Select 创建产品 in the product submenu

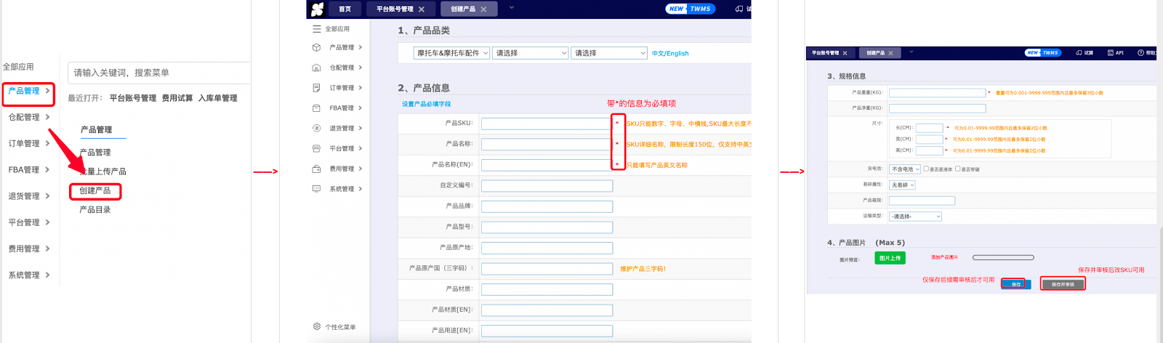coord(95,190)
